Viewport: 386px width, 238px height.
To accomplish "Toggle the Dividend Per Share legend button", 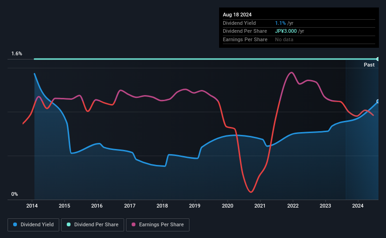I will coord(93,224).
